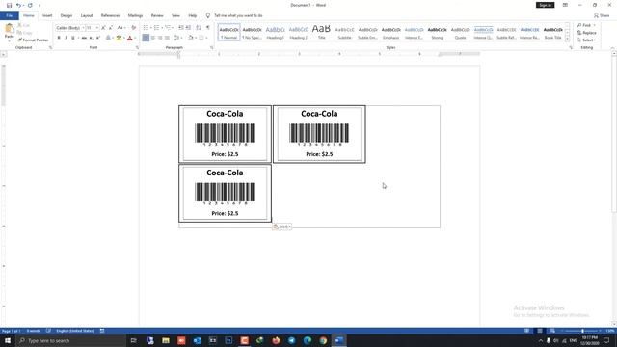Switch to the Layout tab
The image size is (617, 347).
(x=87, y=15)
